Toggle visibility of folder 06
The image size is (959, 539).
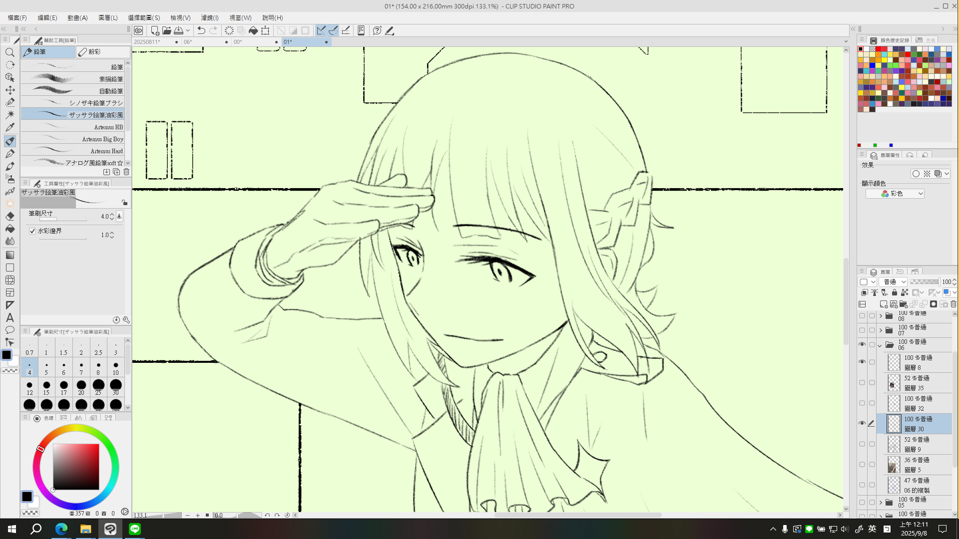click(862, 344)
